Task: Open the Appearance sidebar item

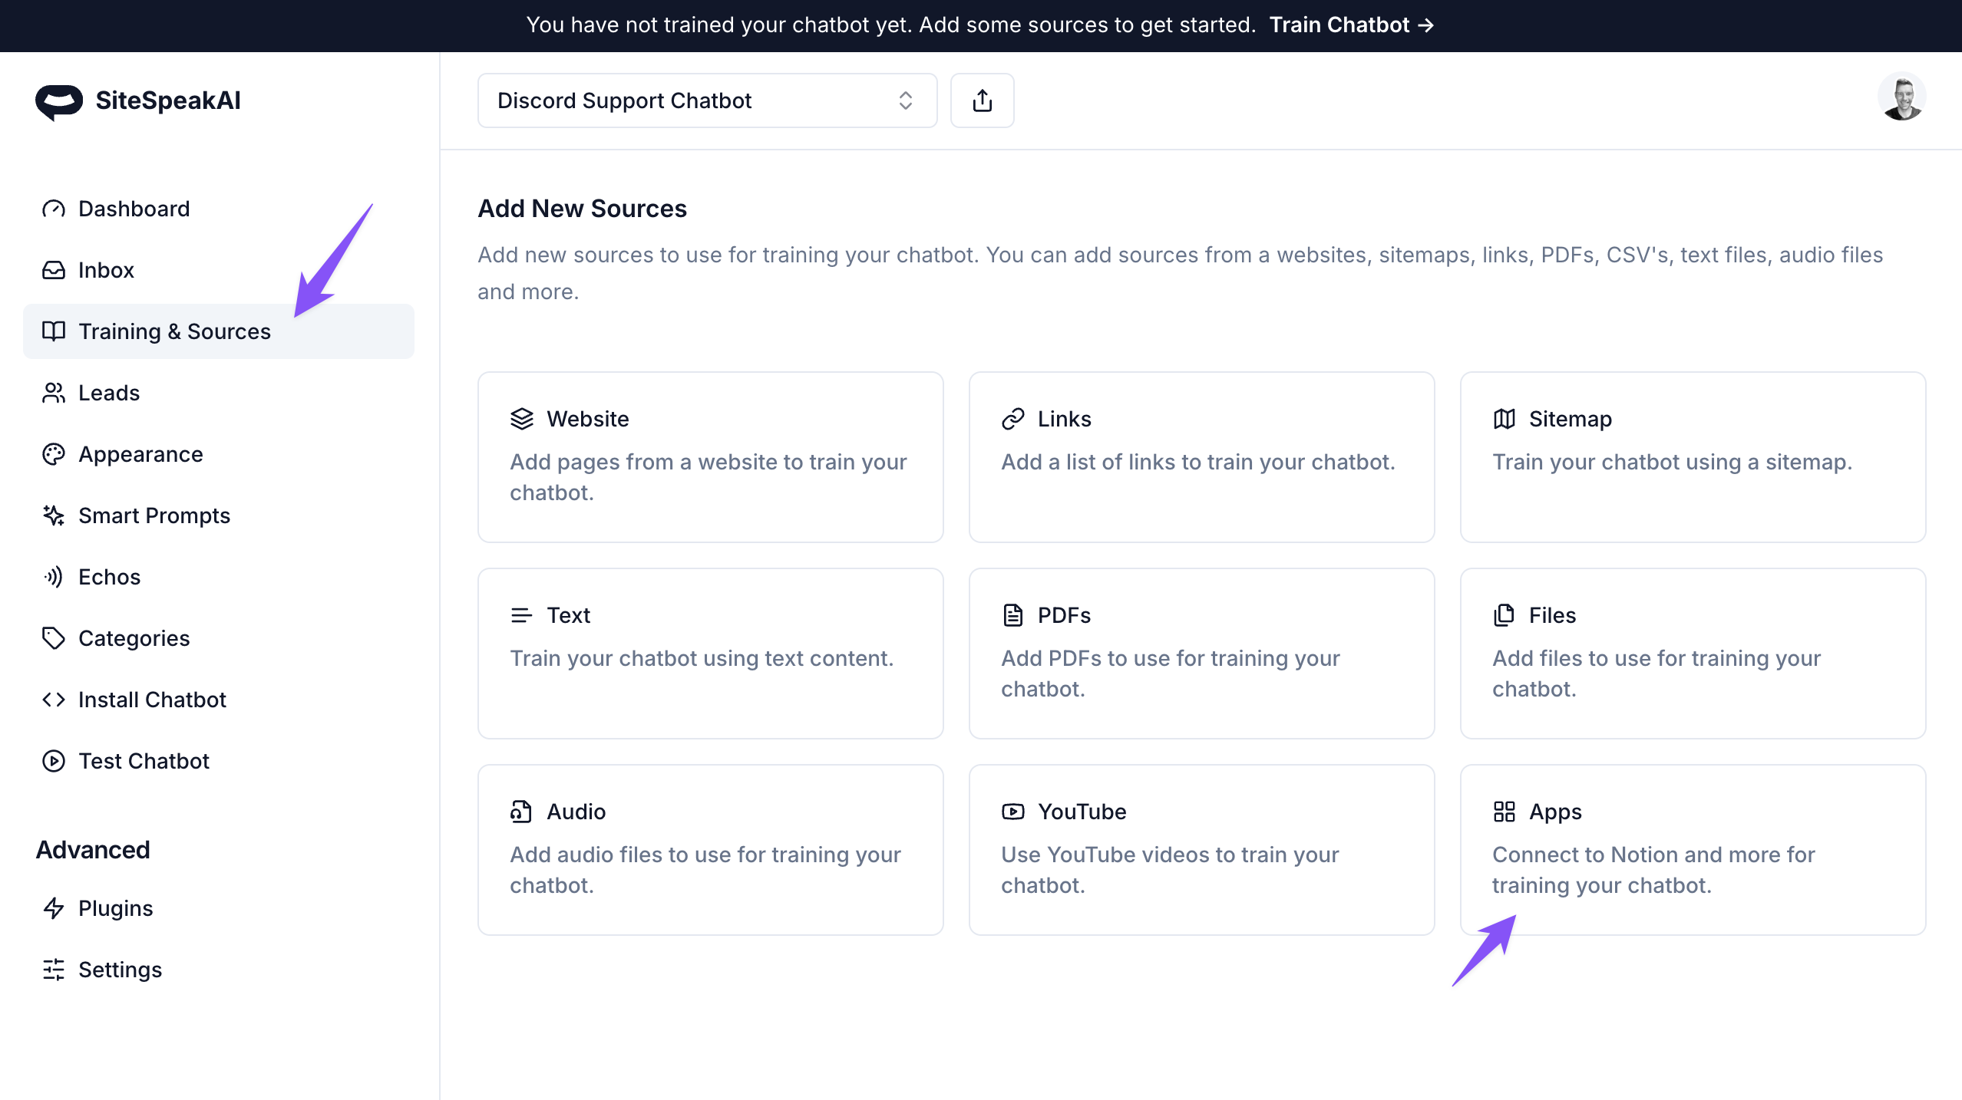Action: tap(140, 454)
